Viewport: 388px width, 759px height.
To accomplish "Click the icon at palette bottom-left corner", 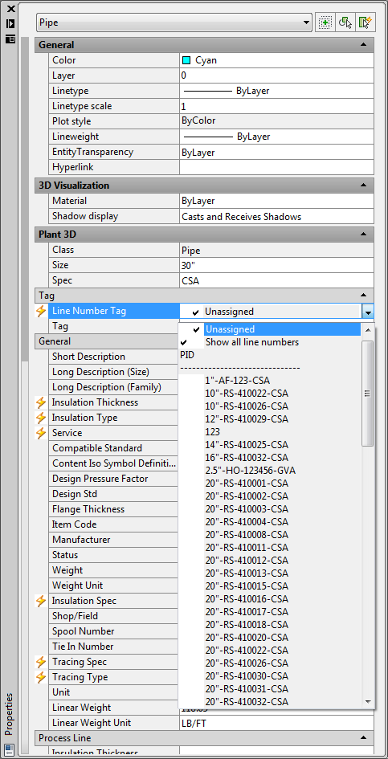I will [x=10, y=749].
